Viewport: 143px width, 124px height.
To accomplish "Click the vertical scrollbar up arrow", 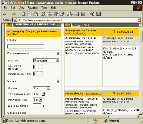I will coord(141,25).
